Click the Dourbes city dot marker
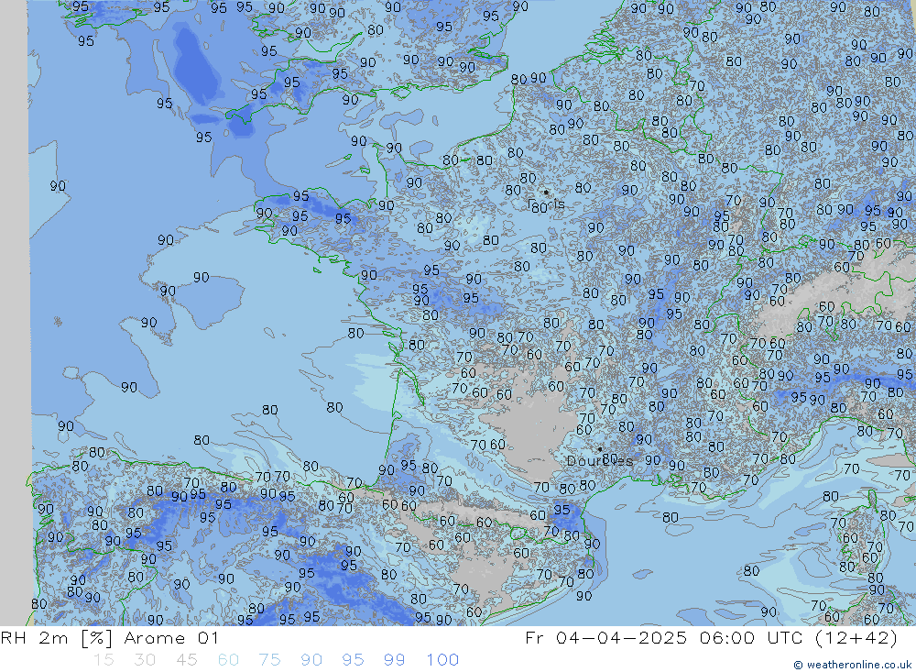 [x=600, y=449]
